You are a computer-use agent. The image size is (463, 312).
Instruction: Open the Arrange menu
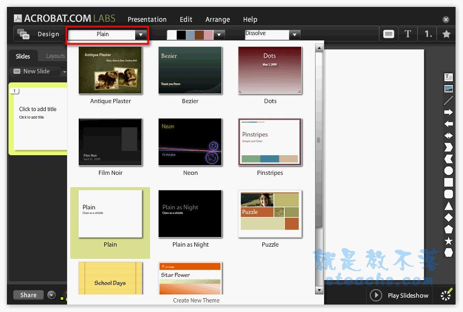(x=218, y=20)
